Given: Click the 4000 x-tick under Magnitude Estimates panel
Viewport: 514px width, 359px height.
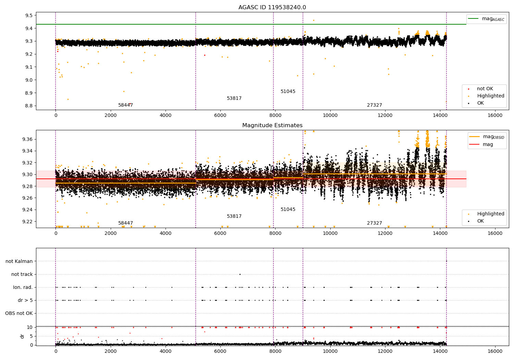Looking at the screenshot, I should tap(166, 234).
